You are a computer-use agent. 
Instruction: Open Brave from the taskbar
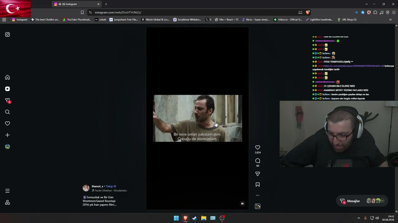185,218
